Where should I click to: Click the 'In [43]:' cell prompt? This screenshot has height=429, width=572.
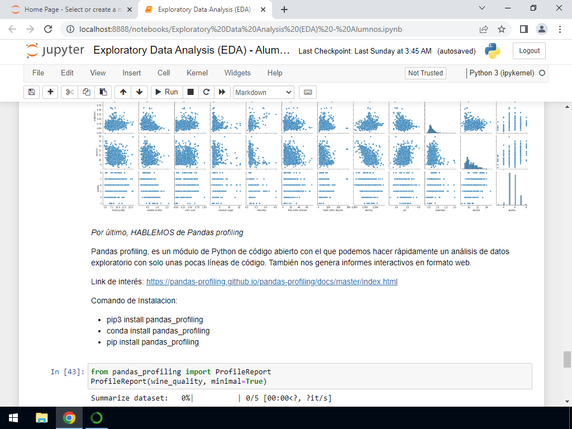click(67, 371)
